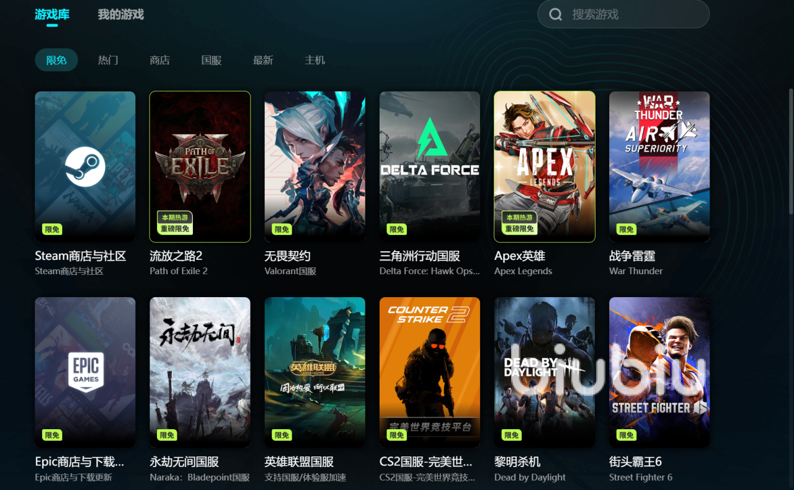Image resolution: width=794 pixels, height=490 pixels.
Task: Click the 限免 filter button
Action: [56, 60]
